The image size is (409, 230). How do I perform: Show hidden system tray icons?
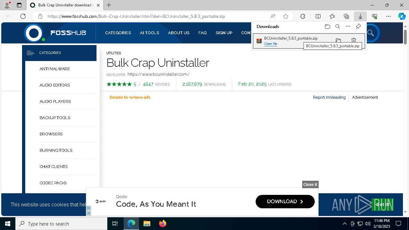coord(344,224)
